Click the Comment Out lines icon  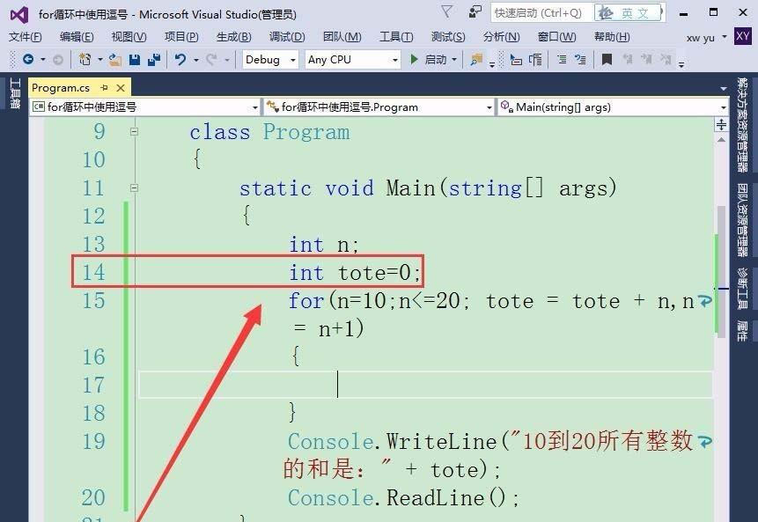tap(561, 60)
